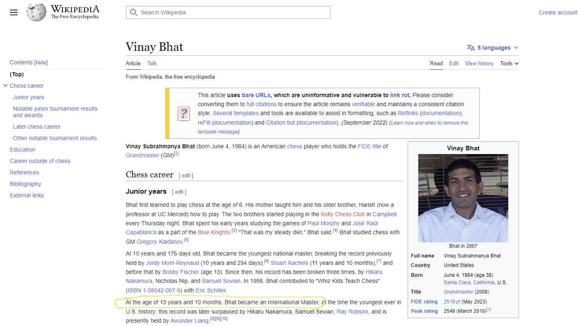The height and width of the screenshot is (326, 585).
Task: Open the Ray Robson link
Action: [x=352, y=312]
